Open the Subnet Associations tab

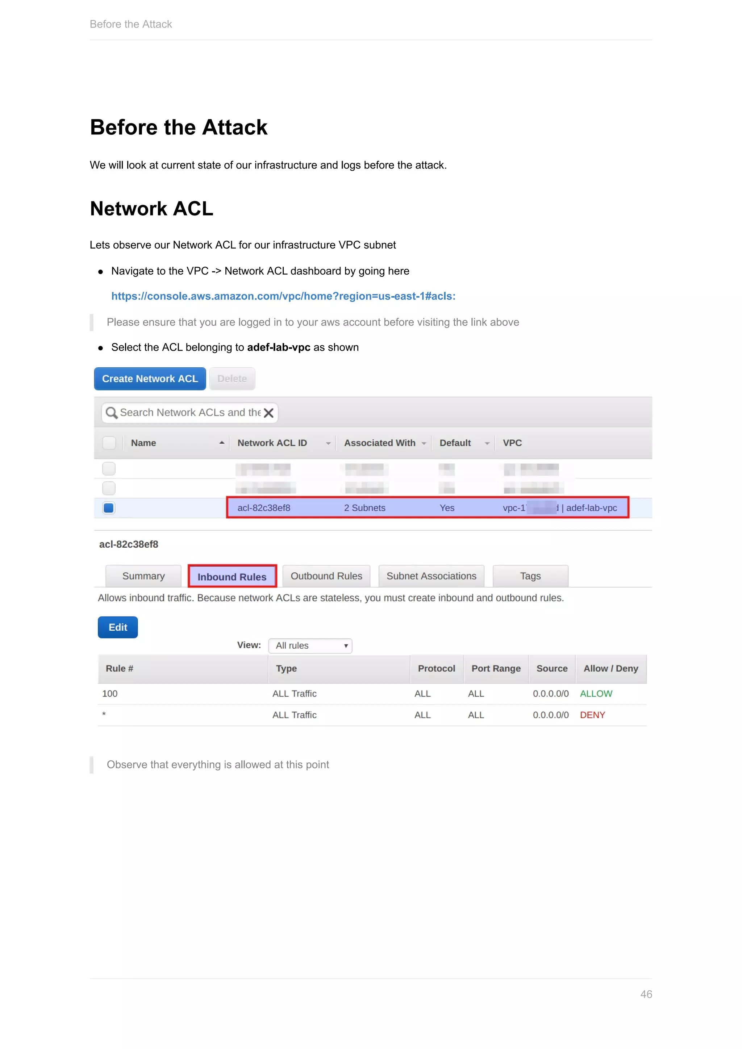pos(431,576)
